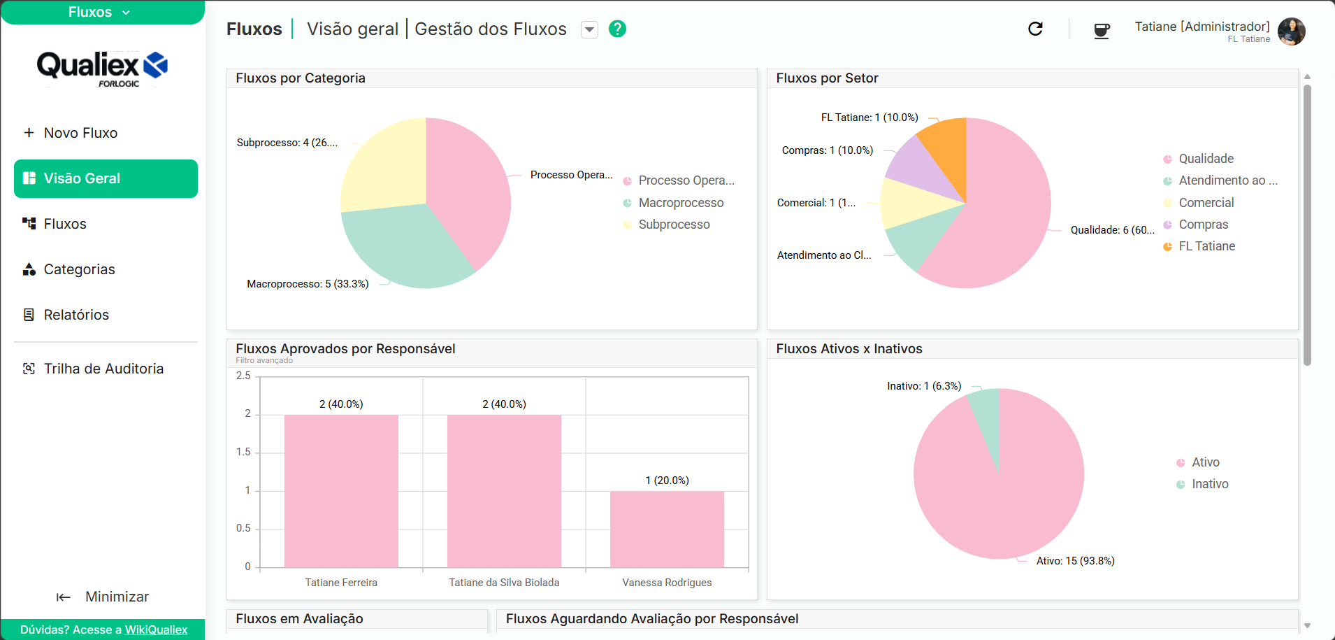
Task: Select Visão Geral menu item
Action: pos(106,178)
